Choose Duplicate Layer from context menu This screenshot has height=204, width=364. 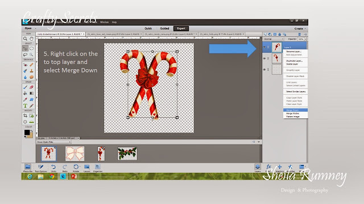pos(296,61)
